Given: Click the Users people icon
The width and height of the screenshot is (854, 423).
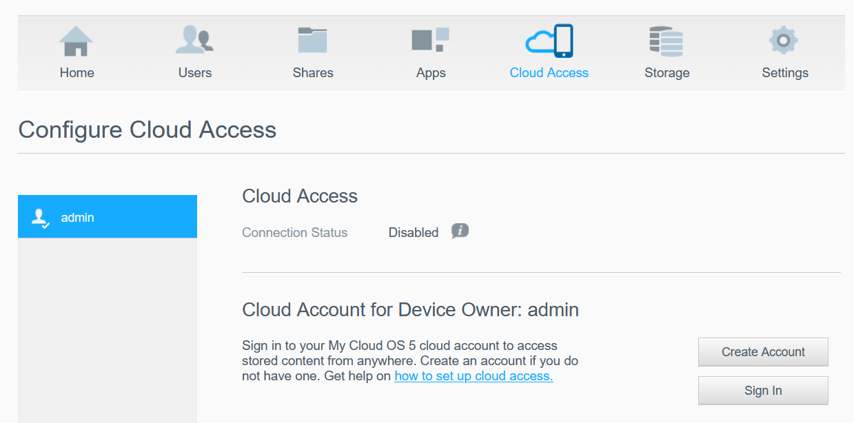Looking at the screenshot, I should tap(194, 41).
